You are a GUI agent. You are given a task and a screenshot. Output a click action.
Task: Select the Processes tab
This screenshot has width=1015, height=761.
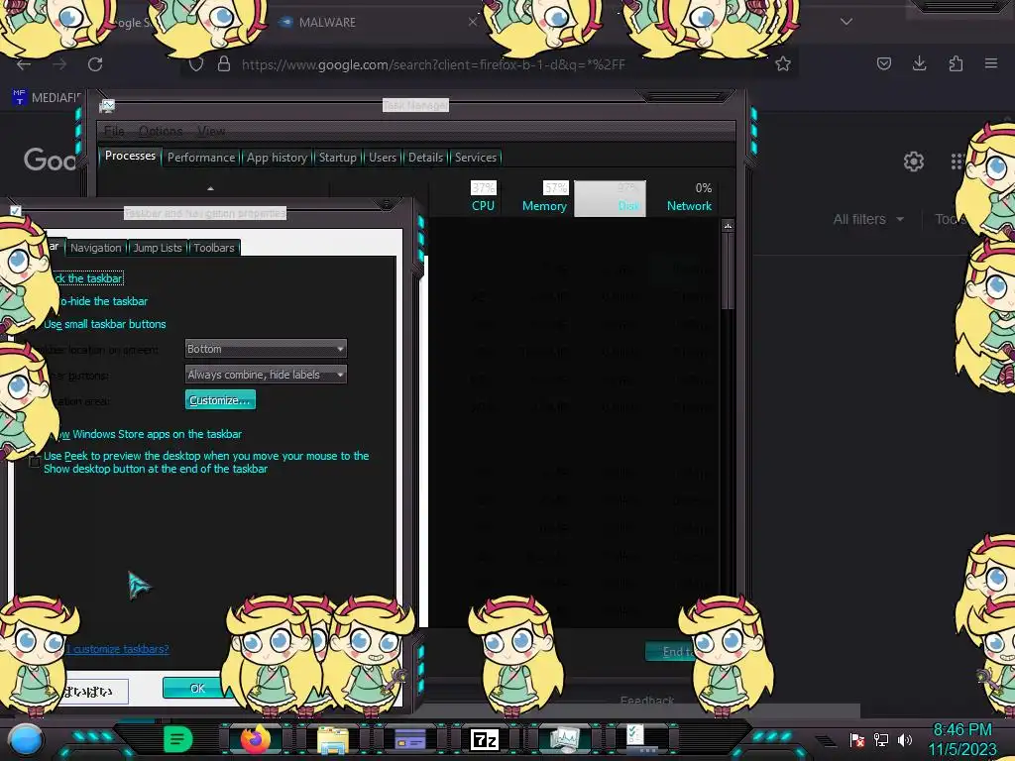(130, 156)
